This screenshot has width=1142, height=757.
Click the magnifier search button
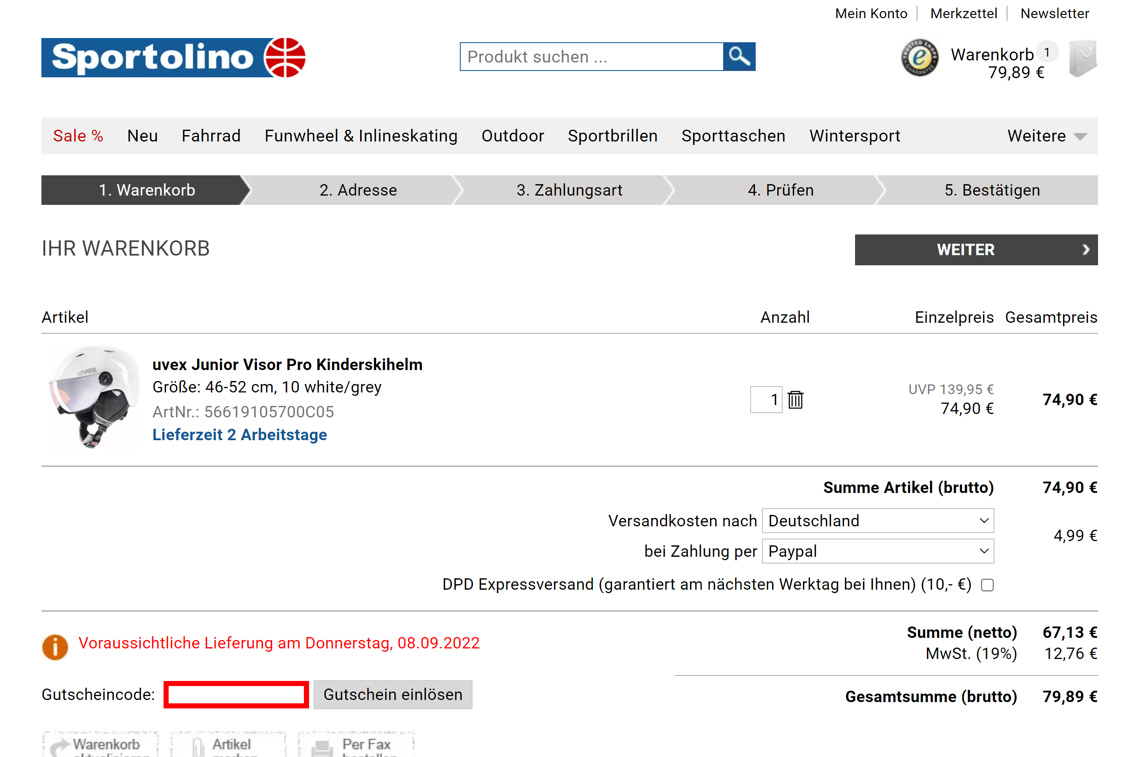point(739,57)
